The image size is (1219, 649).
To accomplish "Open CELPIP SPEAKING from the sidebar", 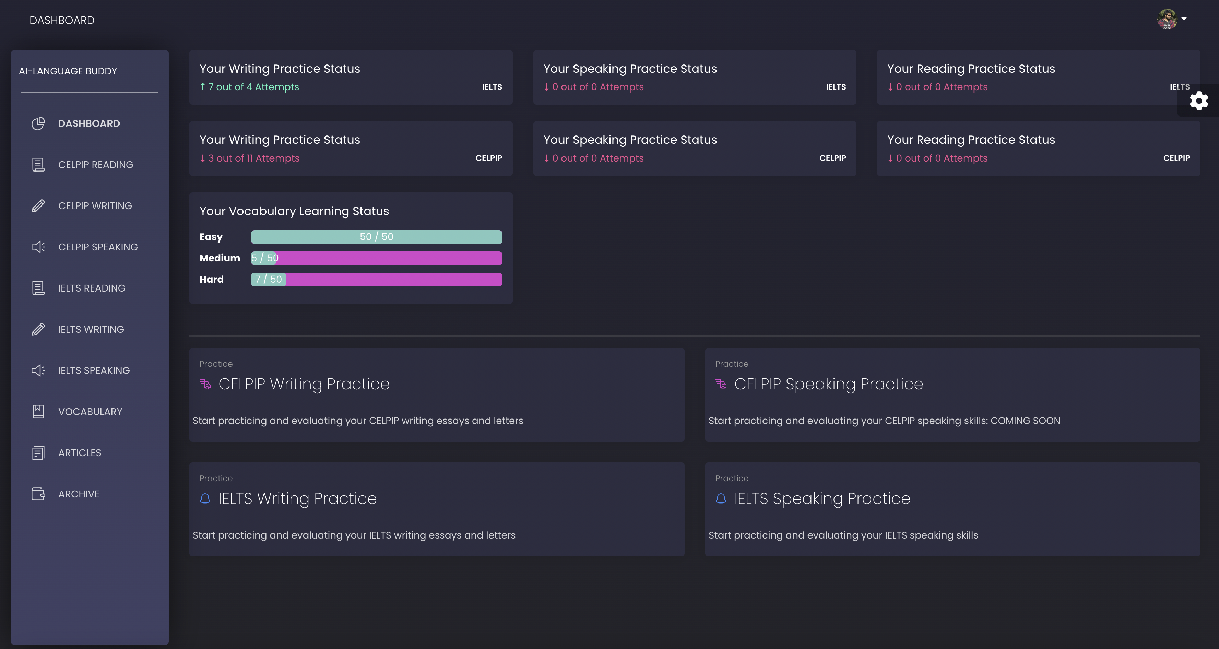I will [x=98, y=247].
